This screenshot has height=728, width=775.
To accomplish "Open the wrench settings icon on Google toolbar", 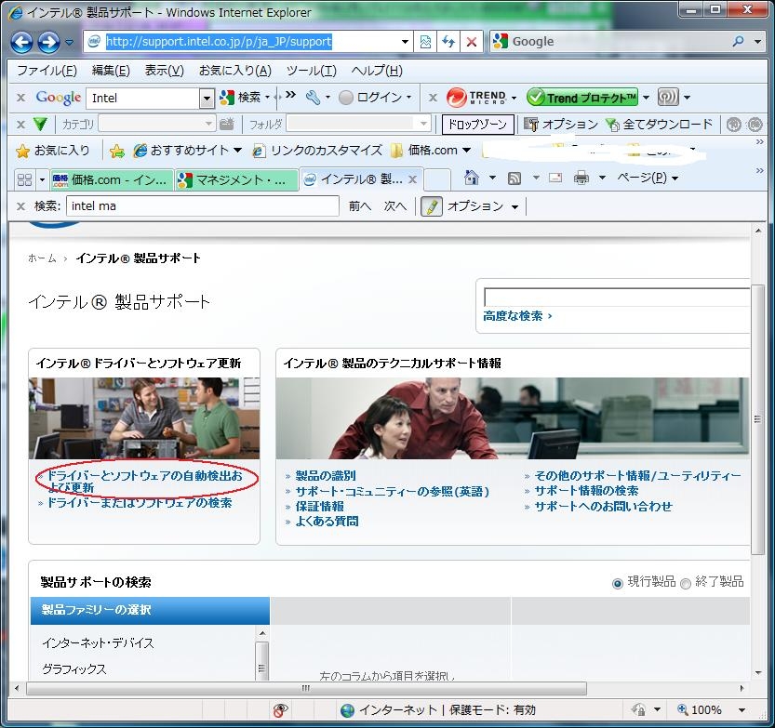I will (313, 98).
